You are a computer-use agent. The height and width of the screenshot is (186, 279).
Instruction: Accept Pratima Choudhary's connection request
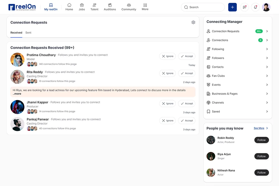pyautogui.click(x=186, y=56)
